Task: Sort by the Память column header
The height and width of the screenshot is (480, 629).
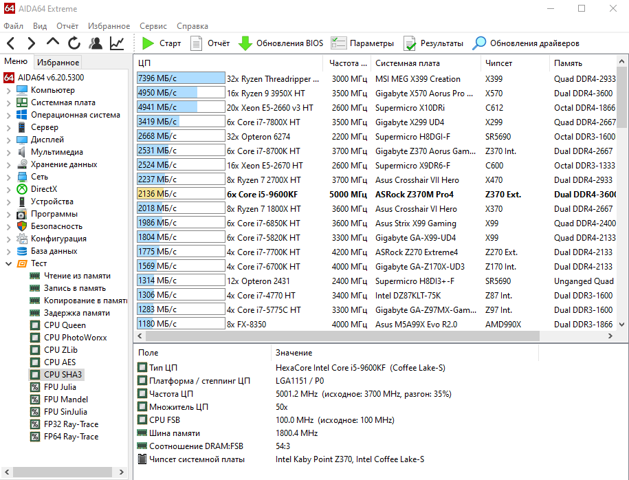Action: tap(582, 63)
